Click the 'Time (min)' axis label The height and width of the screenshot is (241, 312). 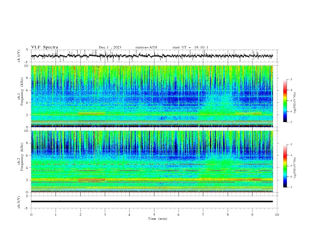click(158, 219)
